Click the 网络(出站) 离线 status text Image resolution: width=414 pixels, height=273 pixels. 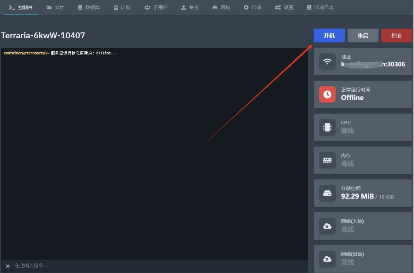(x=347, y=262)
